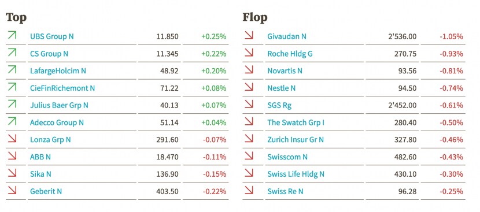Click the red down arrow next to Givaudan N
Image resolution: width=480 pixels, height=212 pixels.
point(249,35)
